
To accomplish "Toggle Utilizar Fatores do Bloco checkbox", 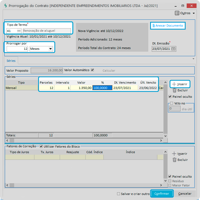I will tap(41, 146).
